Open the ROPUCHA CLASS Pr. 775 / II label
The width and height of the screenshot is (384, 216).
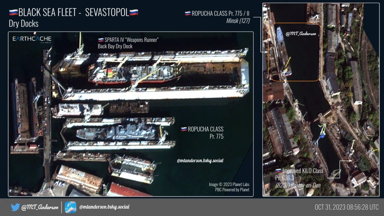(x=219, y=13)
